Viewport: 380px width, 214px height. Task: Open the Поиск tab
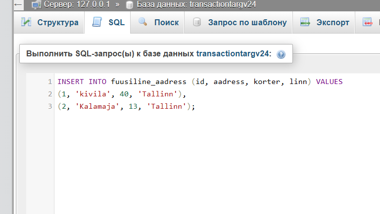(x=157, y=23)
